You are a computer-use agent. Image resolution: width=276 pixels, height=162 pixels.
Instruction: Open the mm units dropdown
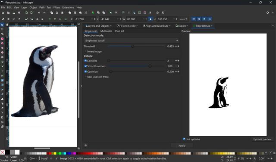pos(184,19)
